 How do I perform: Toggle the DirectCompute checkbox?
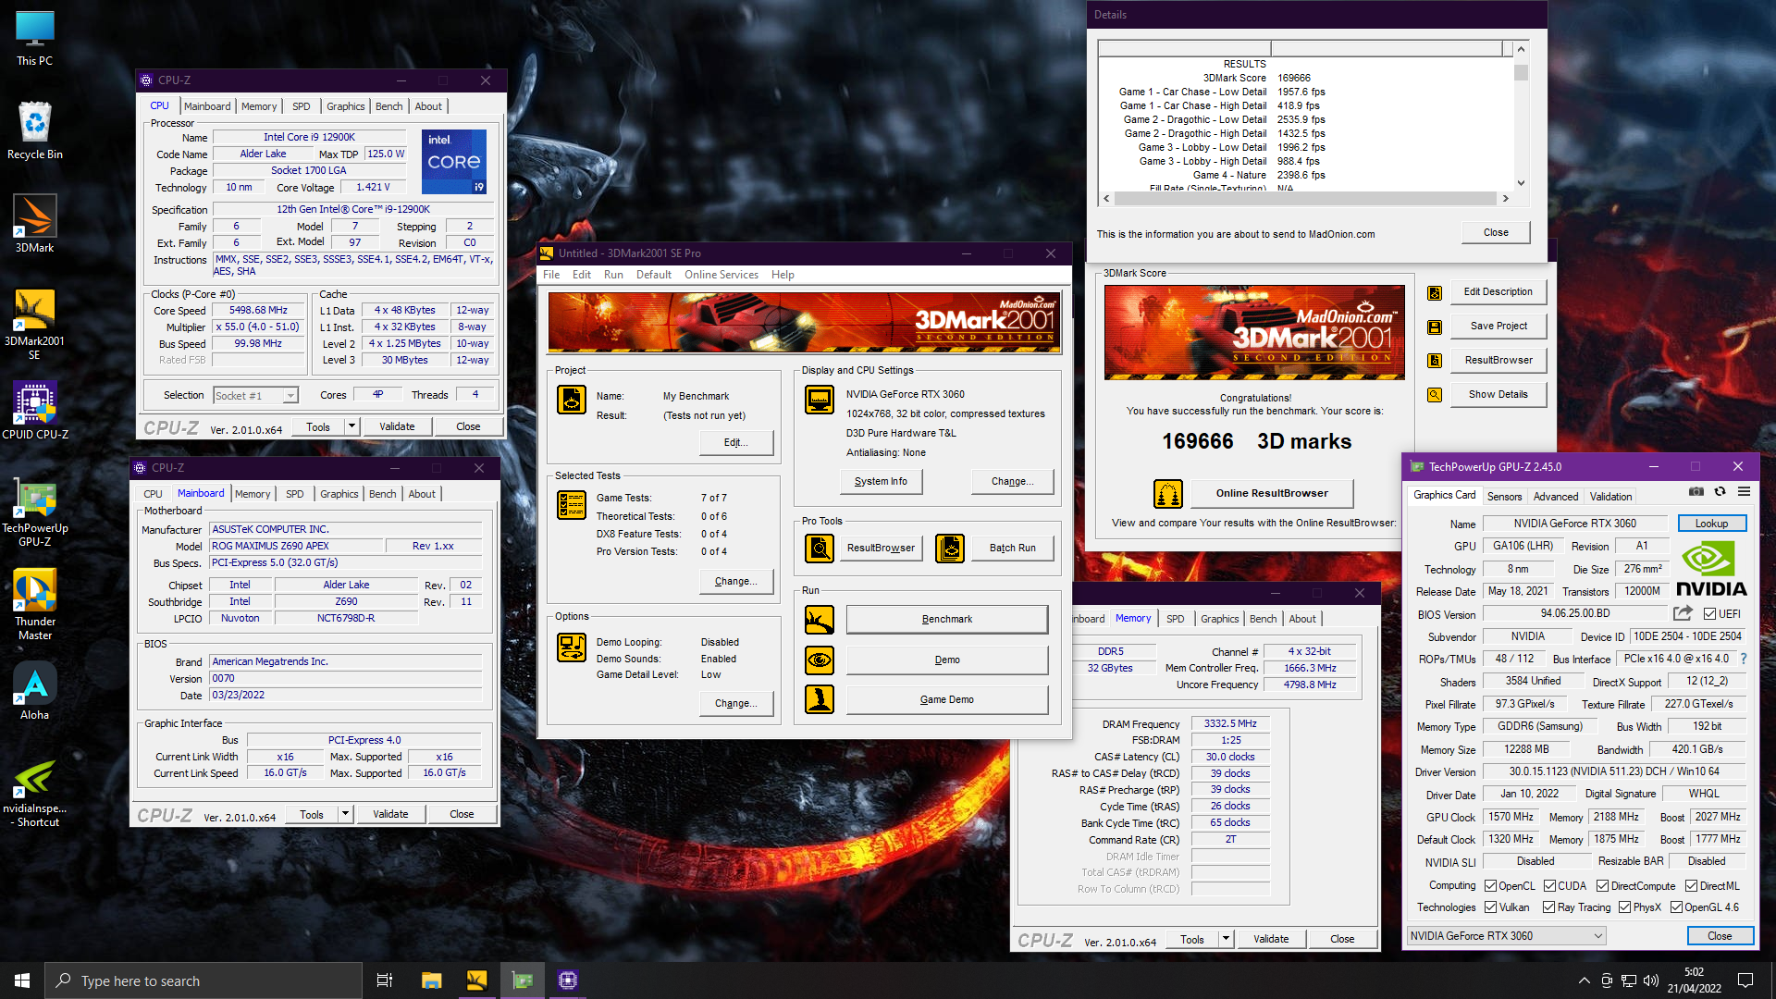pos(1603,886)
